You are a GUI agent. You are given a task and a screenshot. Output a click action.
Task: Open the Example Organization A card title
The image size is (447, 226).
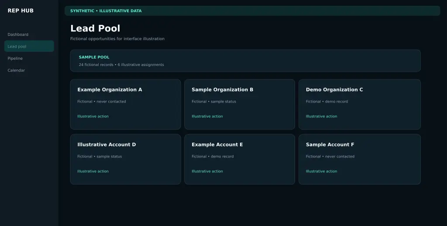[x=110, y=89]
